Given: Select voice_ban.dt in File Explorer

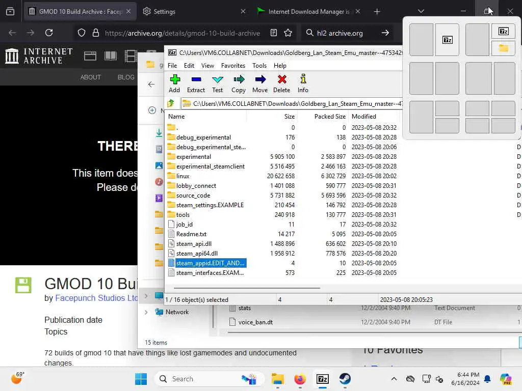Looking at the screenshot, I should coord(255,322).
